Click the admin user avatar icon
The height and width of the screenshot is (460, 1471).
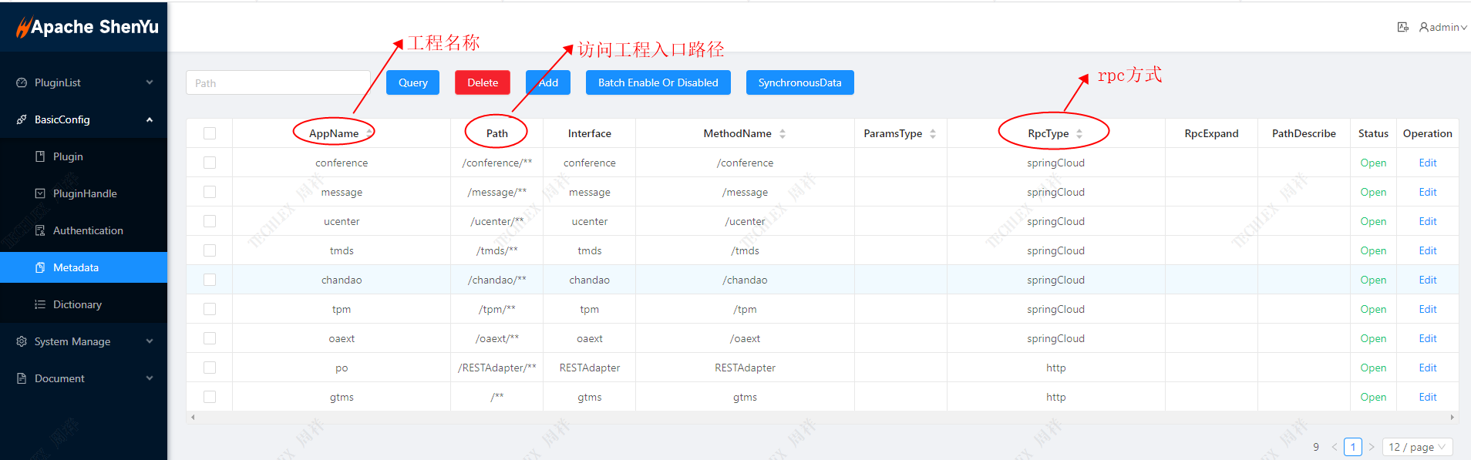1424,27
